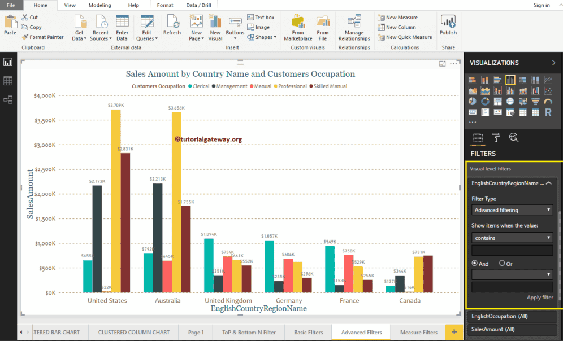Select the Or radio button
This screenshot has width=563, height=341.
pyautogui.click(x=502, y=263)
